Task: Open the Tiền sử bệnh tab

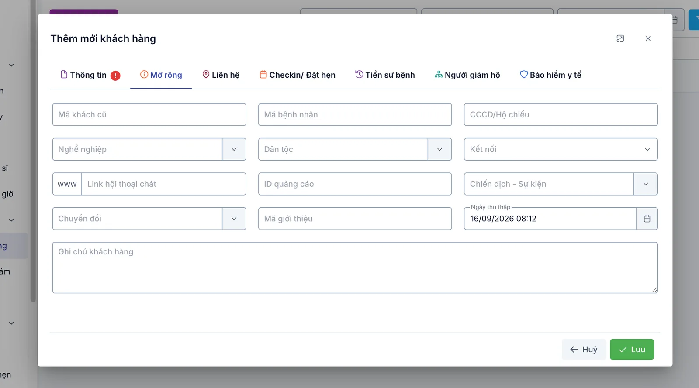Action: 385,75
